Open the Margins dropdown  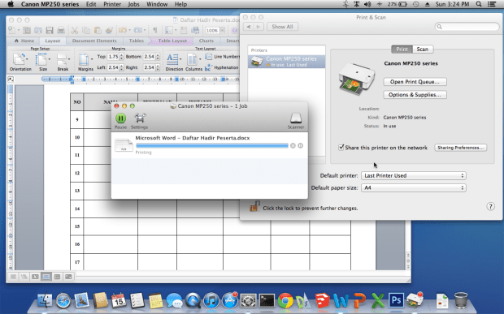pyautogui.click(x=85, y=62)
